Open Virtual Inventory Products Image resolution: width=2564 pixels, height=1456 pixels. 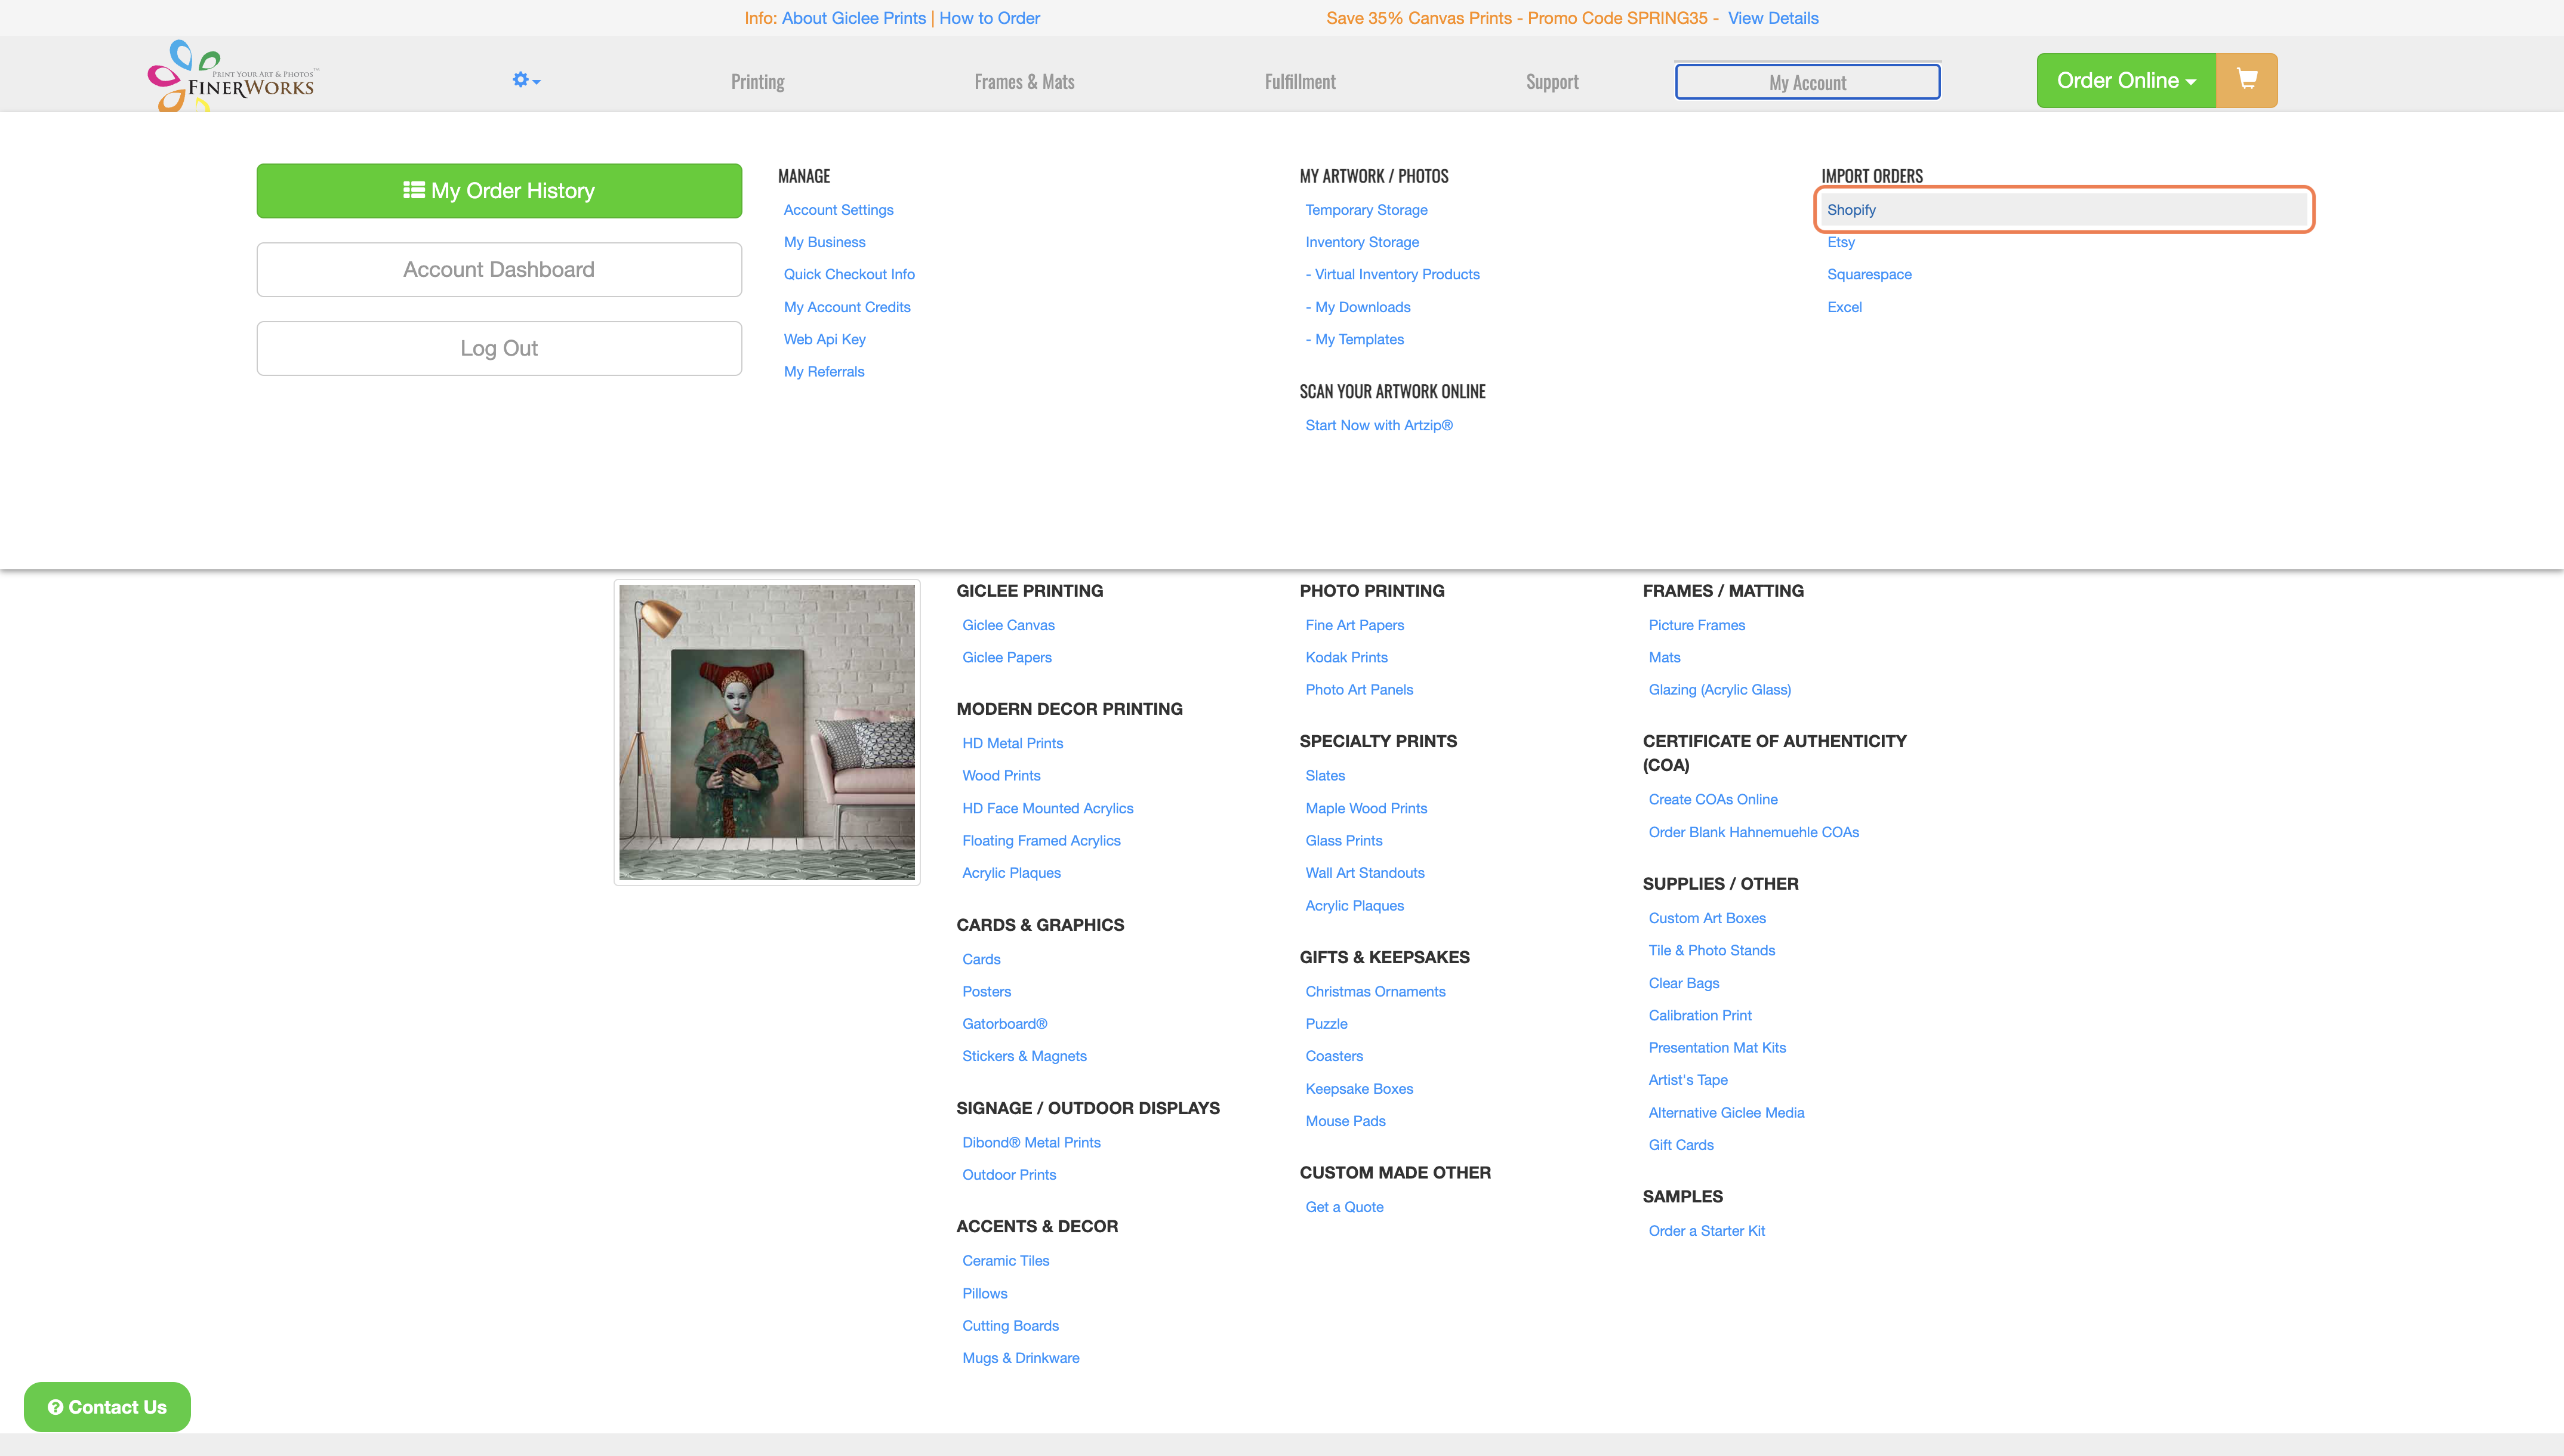(1392, 274)
